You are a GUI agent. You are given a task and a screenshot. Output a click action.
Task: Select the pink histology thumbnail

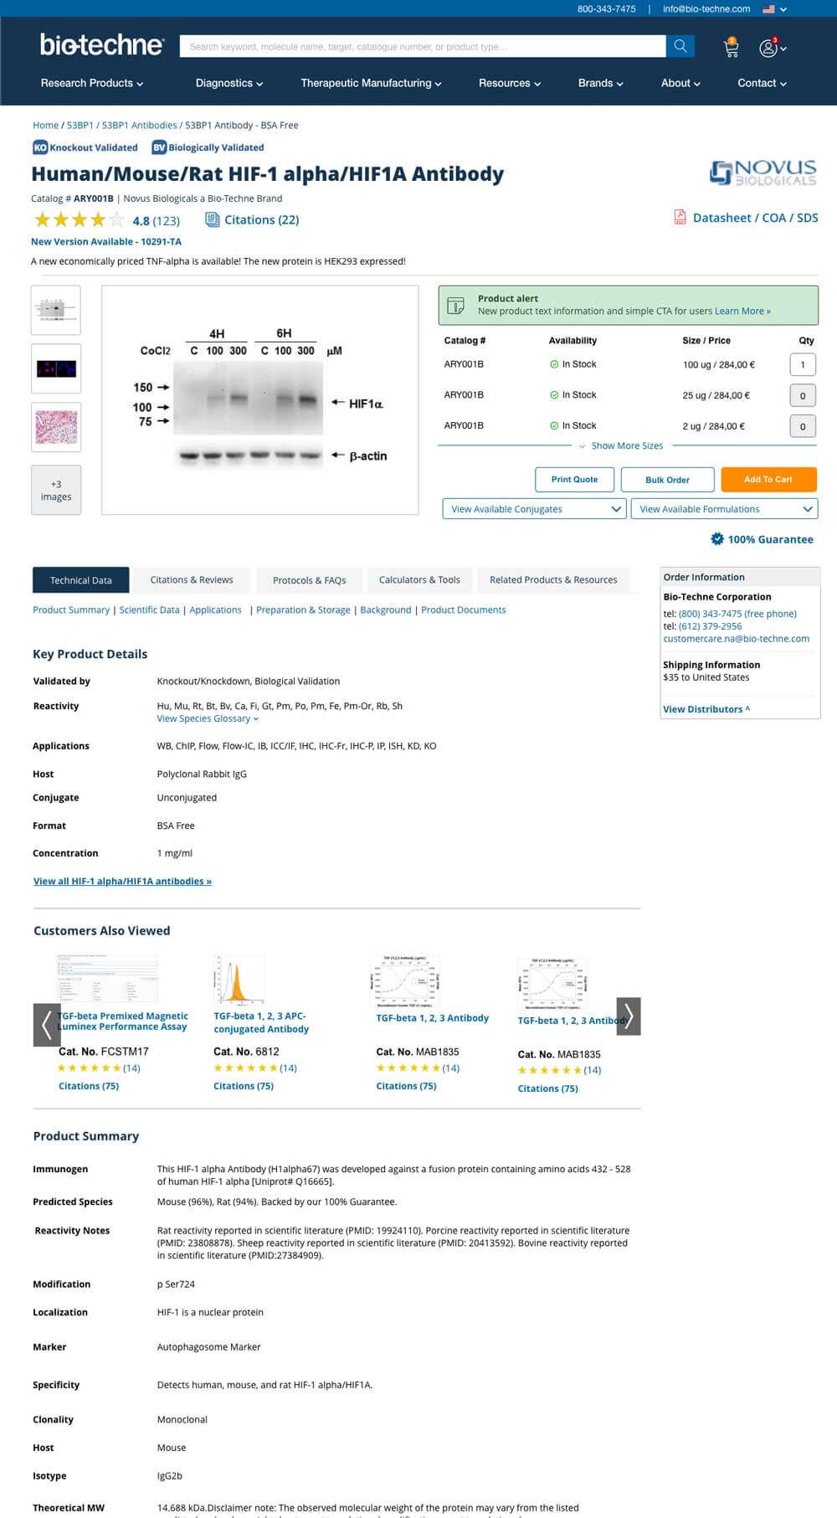point(56,427)
